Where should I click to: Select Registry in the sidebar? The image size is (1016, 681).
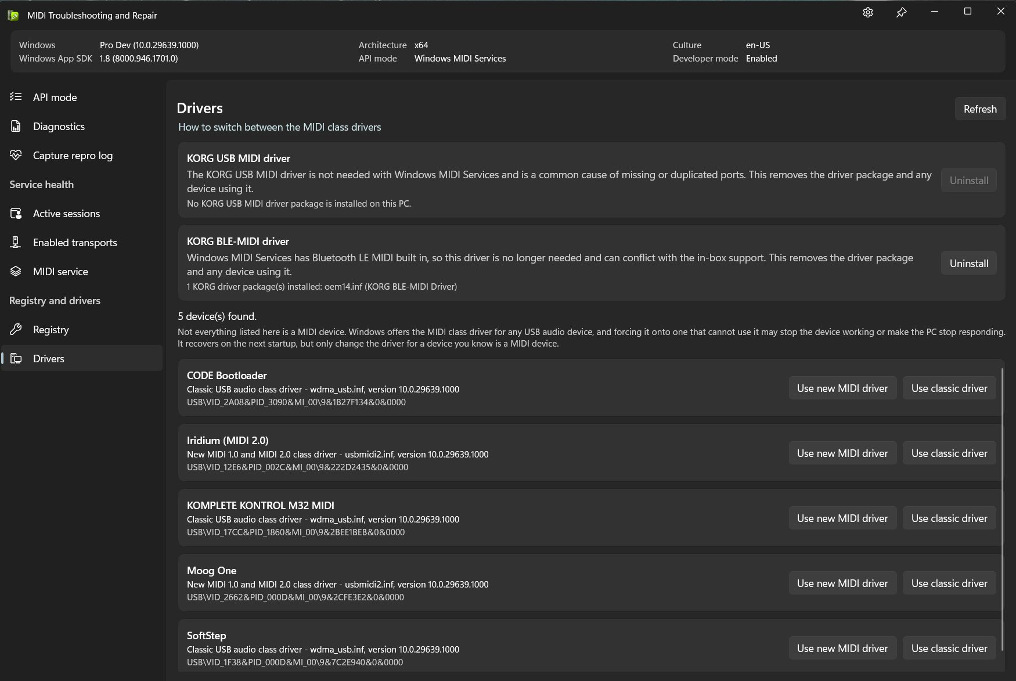82,329
